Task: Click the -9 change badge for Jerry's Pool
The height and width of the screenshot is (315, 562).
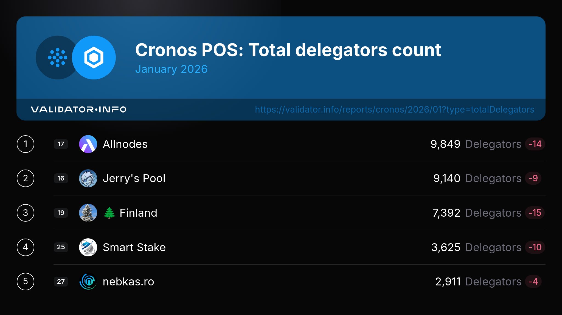Action: coord(533,178)
